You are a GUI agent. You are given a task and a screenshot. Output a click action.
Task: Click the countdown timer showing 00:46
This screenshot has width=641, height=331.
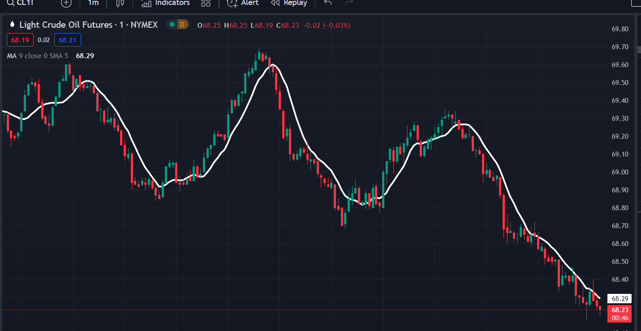(619, 318)
